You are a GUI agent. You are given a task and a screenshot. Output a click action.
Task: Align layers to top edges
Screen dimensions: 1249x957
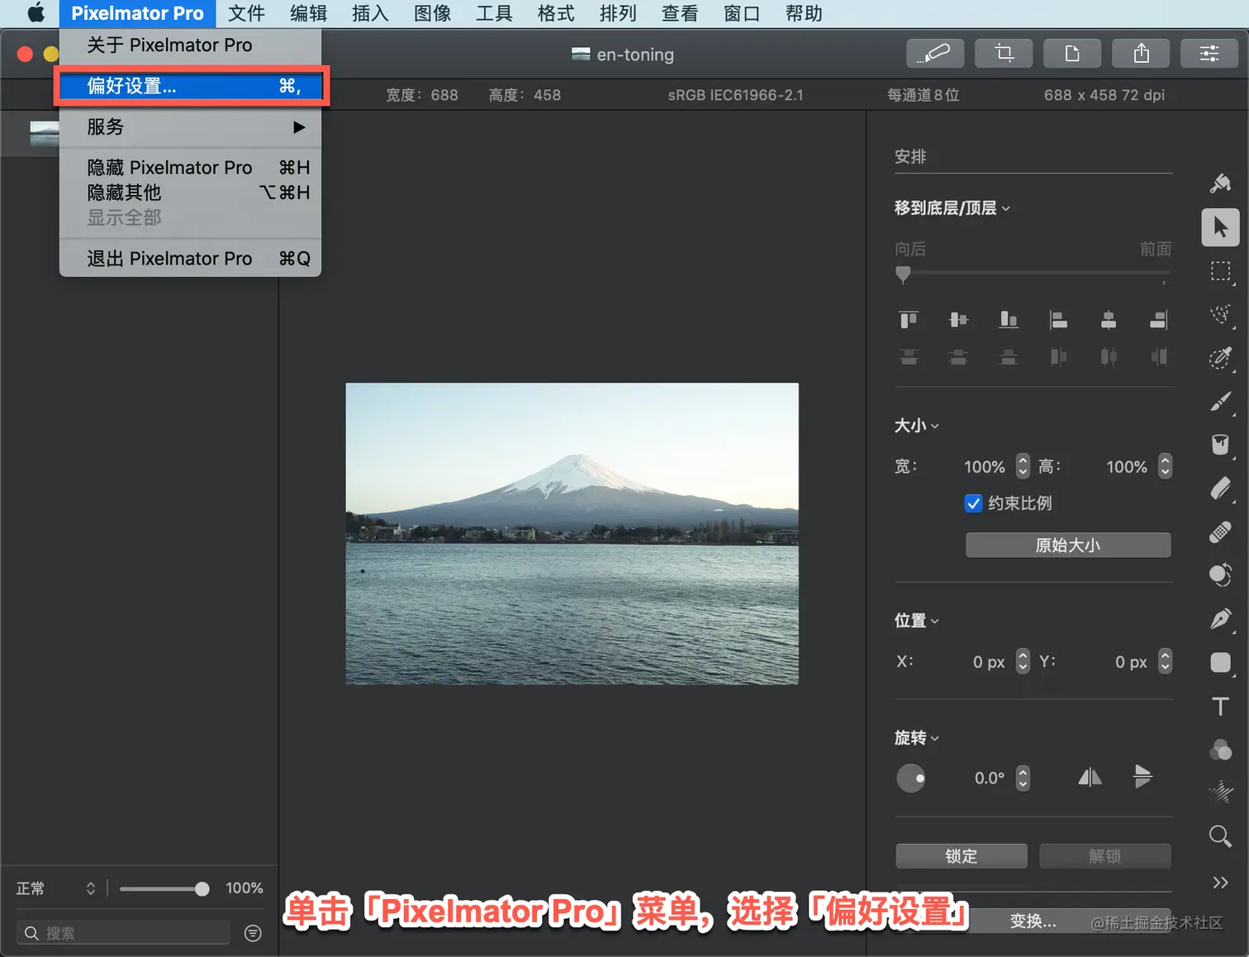tap(909, 319)
